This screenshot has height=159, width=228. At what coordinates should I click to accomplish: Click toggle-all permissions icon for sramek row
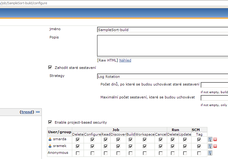210,146
